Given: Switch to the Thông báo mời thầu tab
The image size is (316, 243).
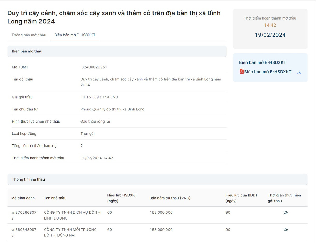Looking at the screenshot, I should click(x=29, y=35).
